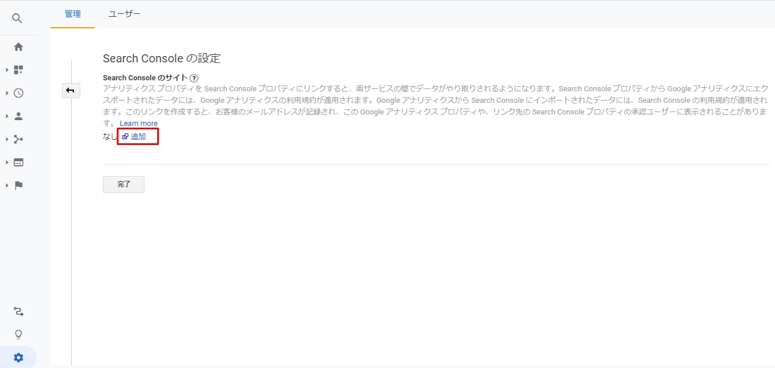Expand the Audience section arrow
Screen dimensions: 775x368
(7, 116)
